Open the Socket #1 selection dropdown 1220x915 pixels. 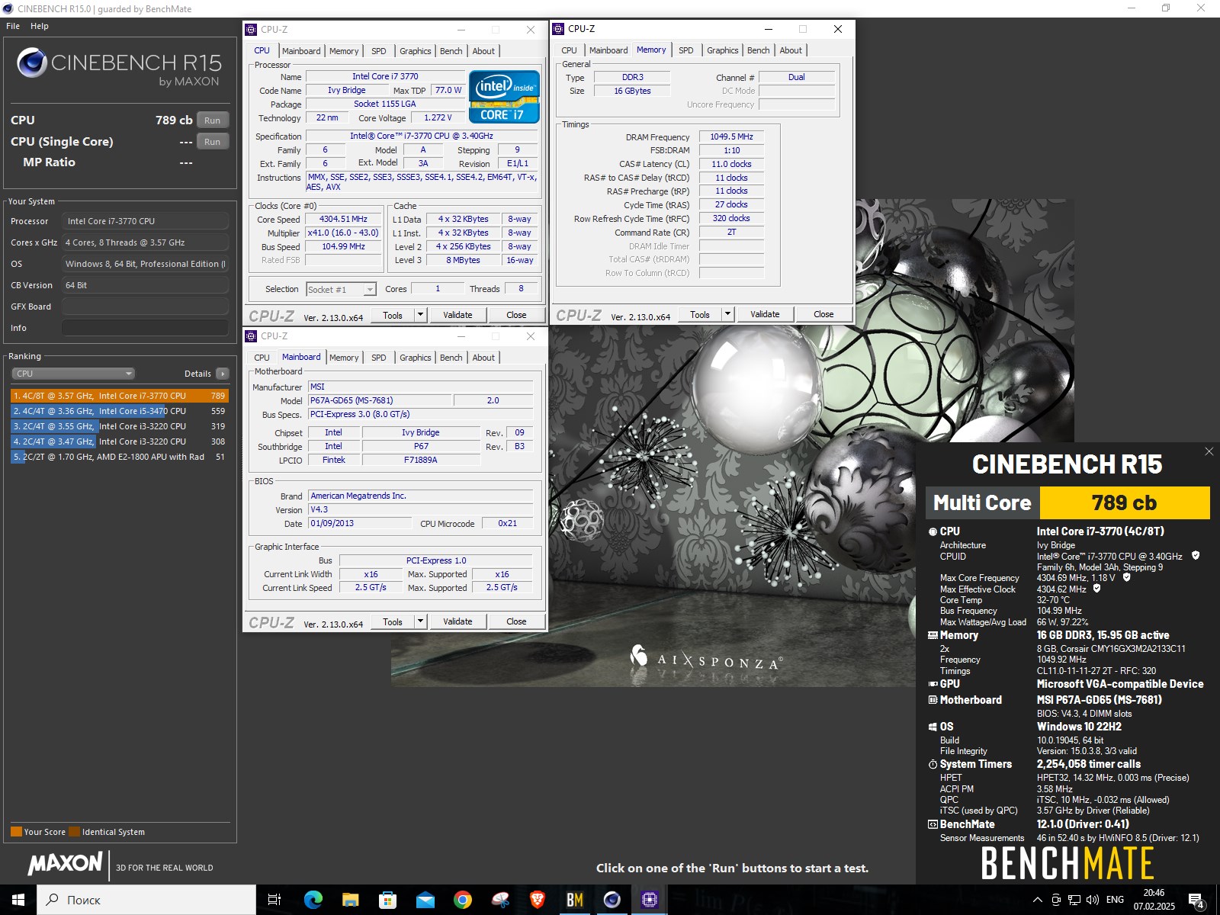point(341,290)
